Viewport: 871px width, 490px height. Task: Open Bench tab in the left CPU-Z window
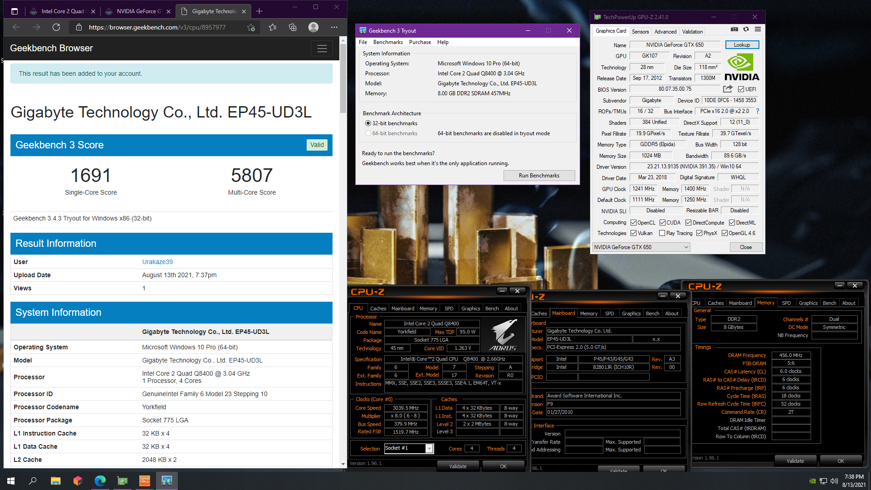coord(492,309)
